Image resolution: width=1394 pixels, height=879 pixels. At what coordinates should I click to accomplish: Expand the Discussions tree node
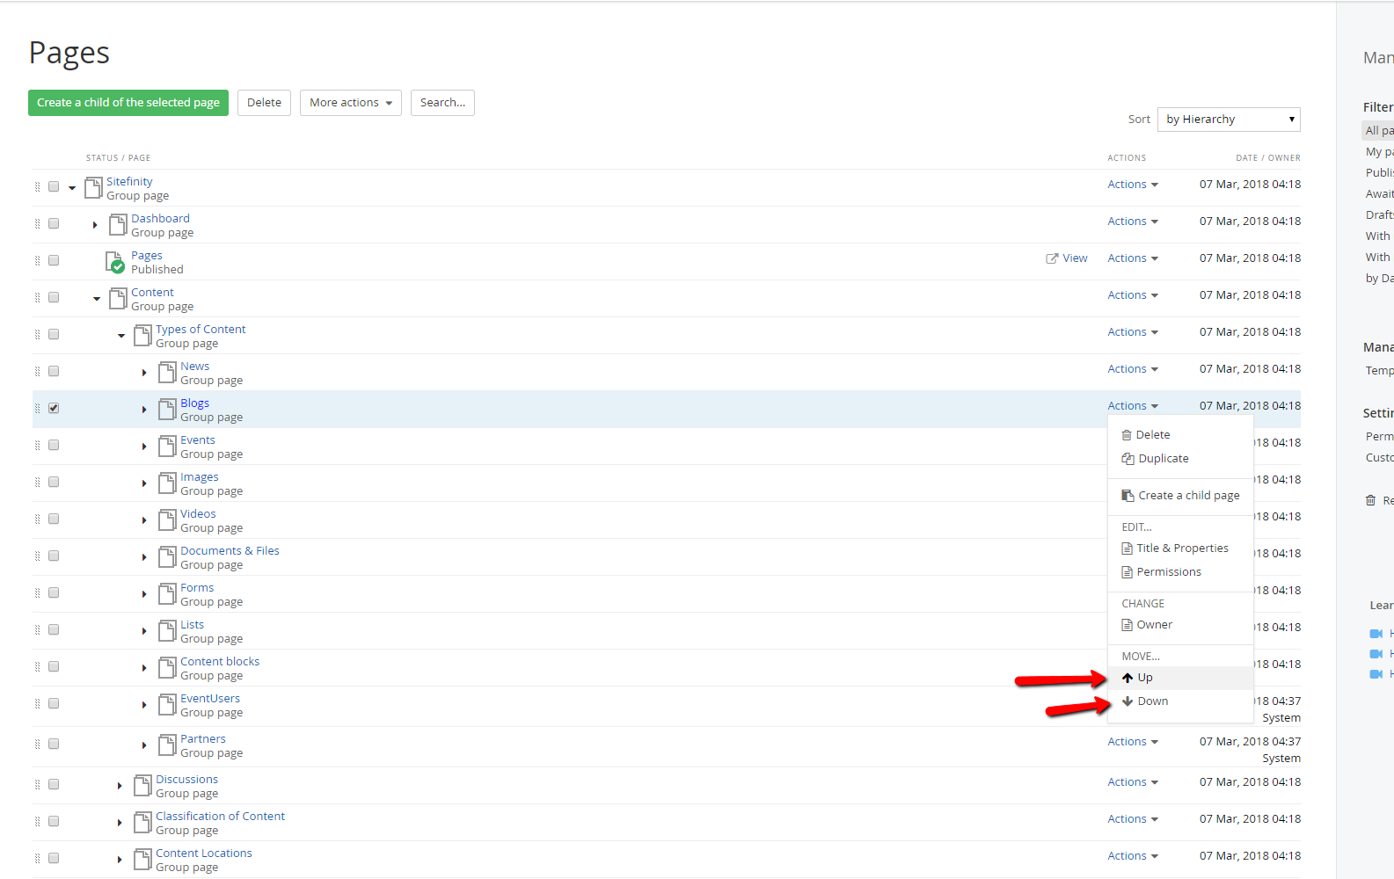coord(120,786)
